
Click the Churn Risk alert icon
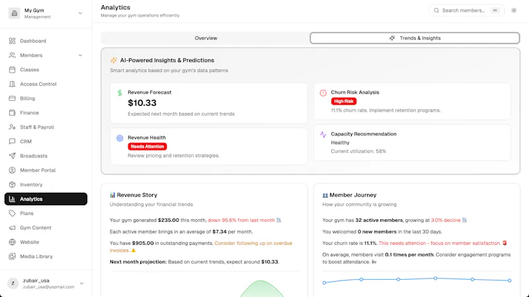point(323,93)
